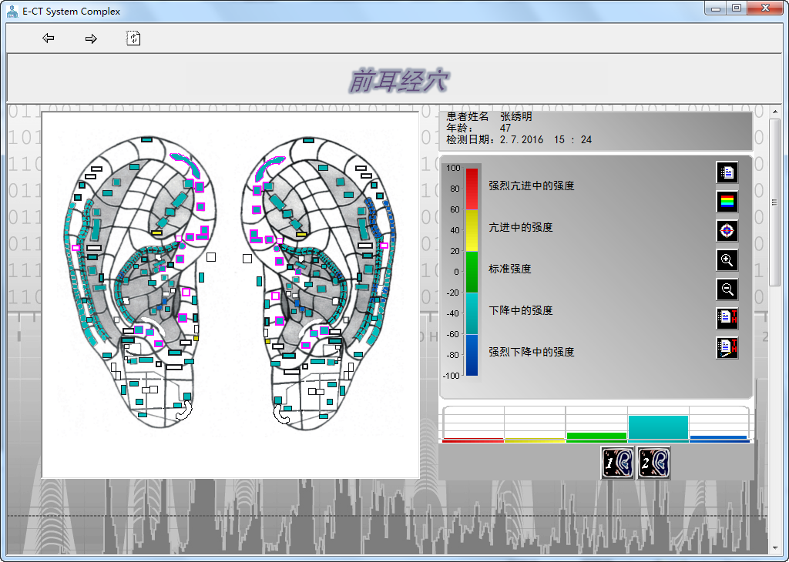Click the white ear-lobe curl on left ear diagram
The image size is (789, 562).
click(185, 410)
